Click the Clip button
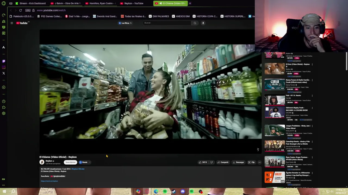 (x=251, y=162)
